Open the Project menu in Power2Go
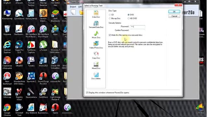The height and width of the screenshot is (117, 208). (x=73, y=6)
